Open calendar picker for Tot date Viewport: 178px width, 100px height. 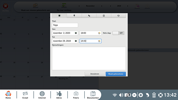click(76, 41)
